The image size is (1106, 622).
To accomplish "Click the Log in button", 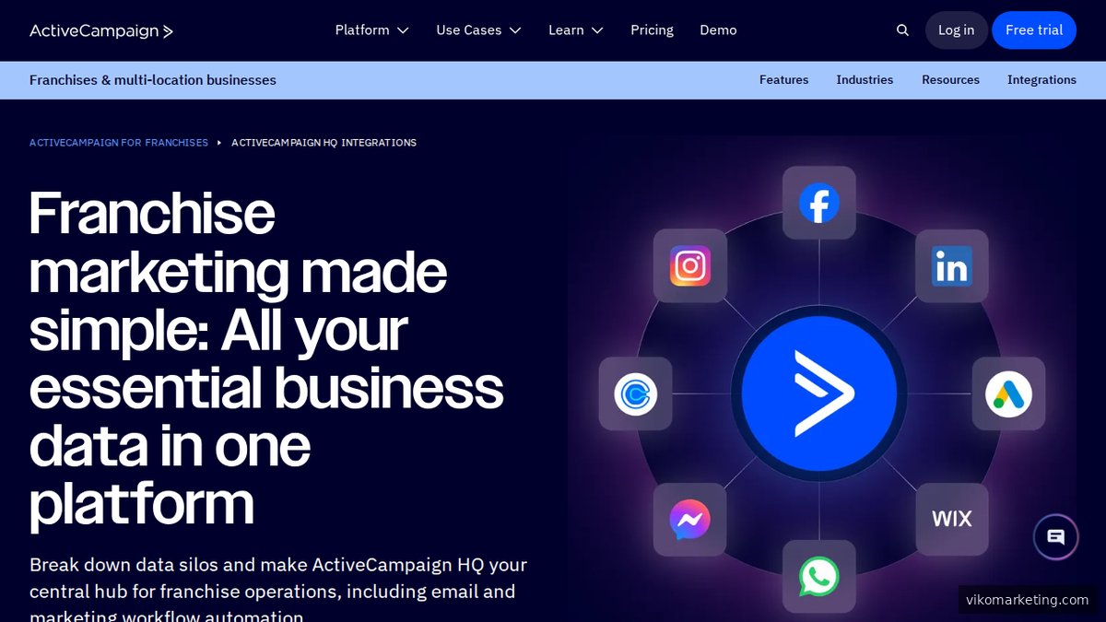I will click(x=956, y=30).
